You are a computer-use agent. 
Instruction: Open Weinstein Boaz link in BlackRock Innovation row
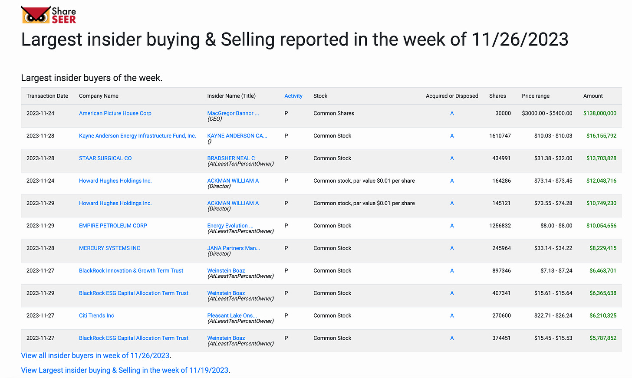(x=226, y=271)
